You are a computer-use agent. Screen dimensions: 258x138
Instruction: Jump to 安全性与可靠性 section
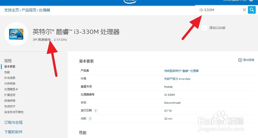coord(14,112)
